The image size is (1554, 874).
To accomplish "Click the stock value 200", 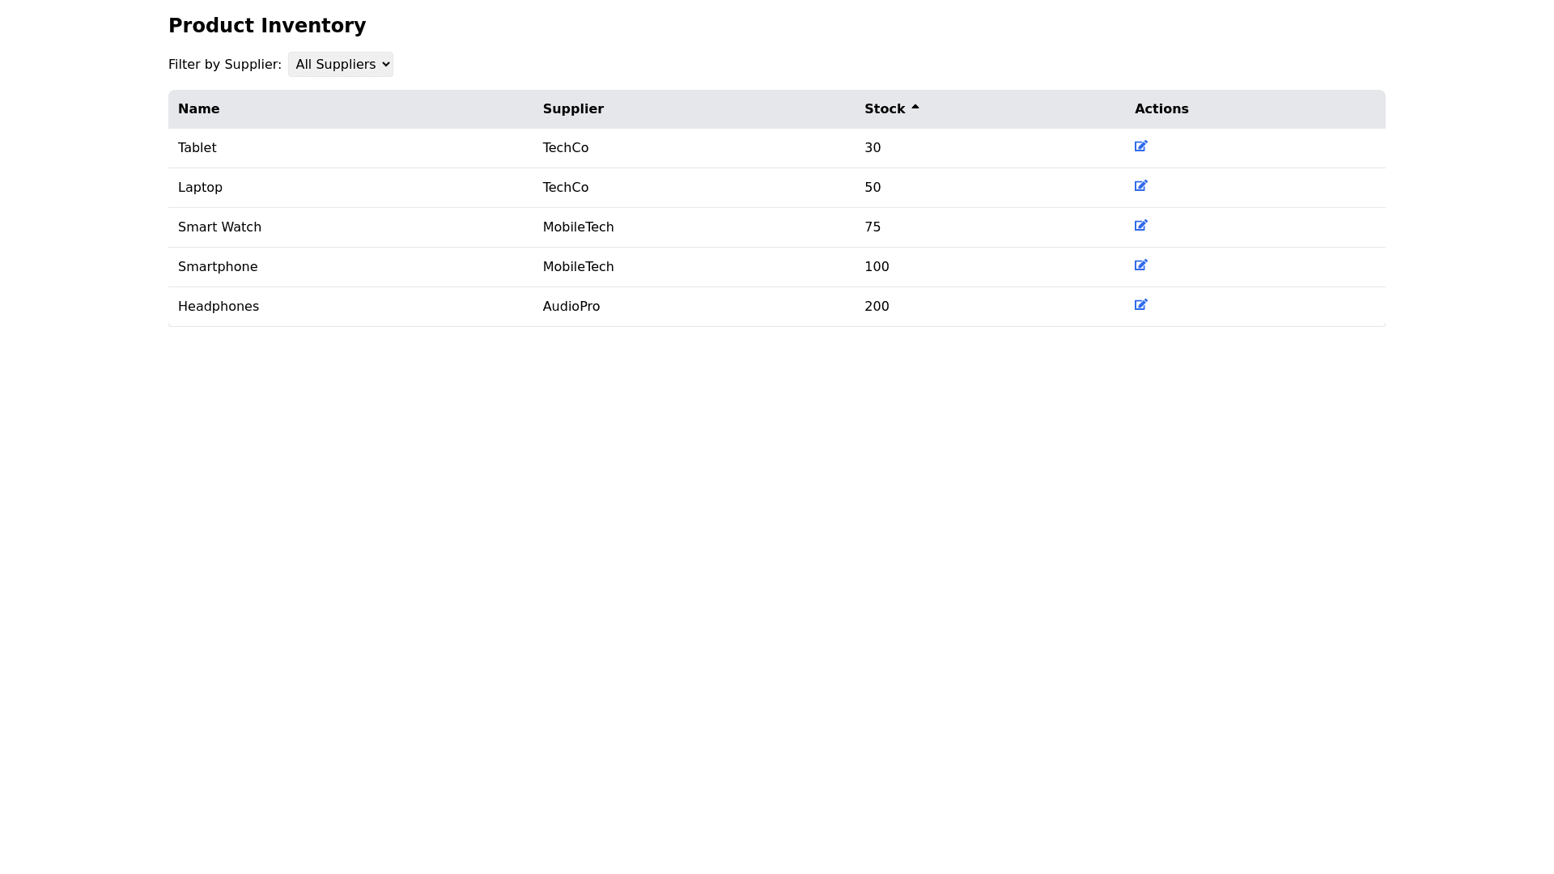I will point(876,307).
